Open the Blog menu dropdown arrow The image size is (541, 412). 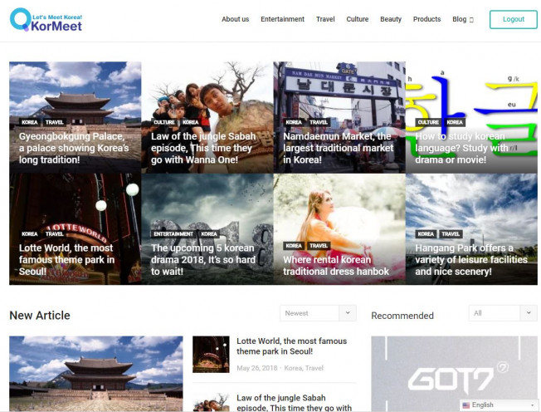[x=472, y=20]
